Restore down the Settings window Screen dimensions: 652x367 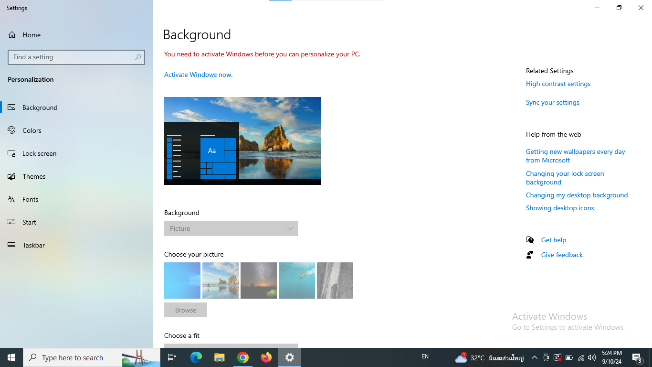pos(619,8)
